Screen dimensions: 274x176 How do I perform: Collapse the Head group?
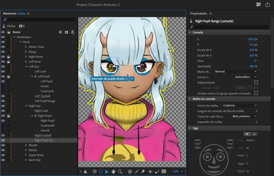tap(20, 42)
